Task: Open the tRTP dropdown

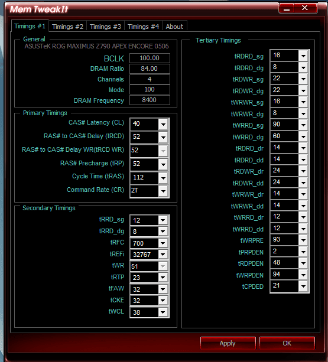Action: [x=163, y=278]
